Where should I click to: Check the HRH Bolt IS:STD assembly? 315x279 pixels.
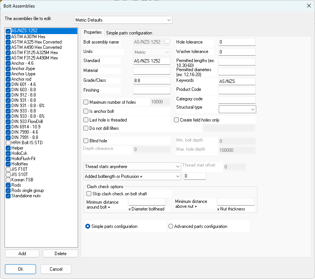point(8,143)
